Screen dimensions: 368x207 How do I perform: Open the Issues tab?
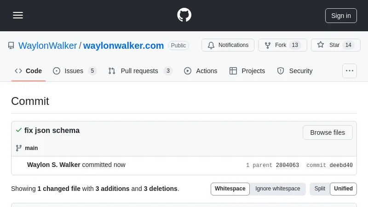pyautogui.click(x=74, y=71)
